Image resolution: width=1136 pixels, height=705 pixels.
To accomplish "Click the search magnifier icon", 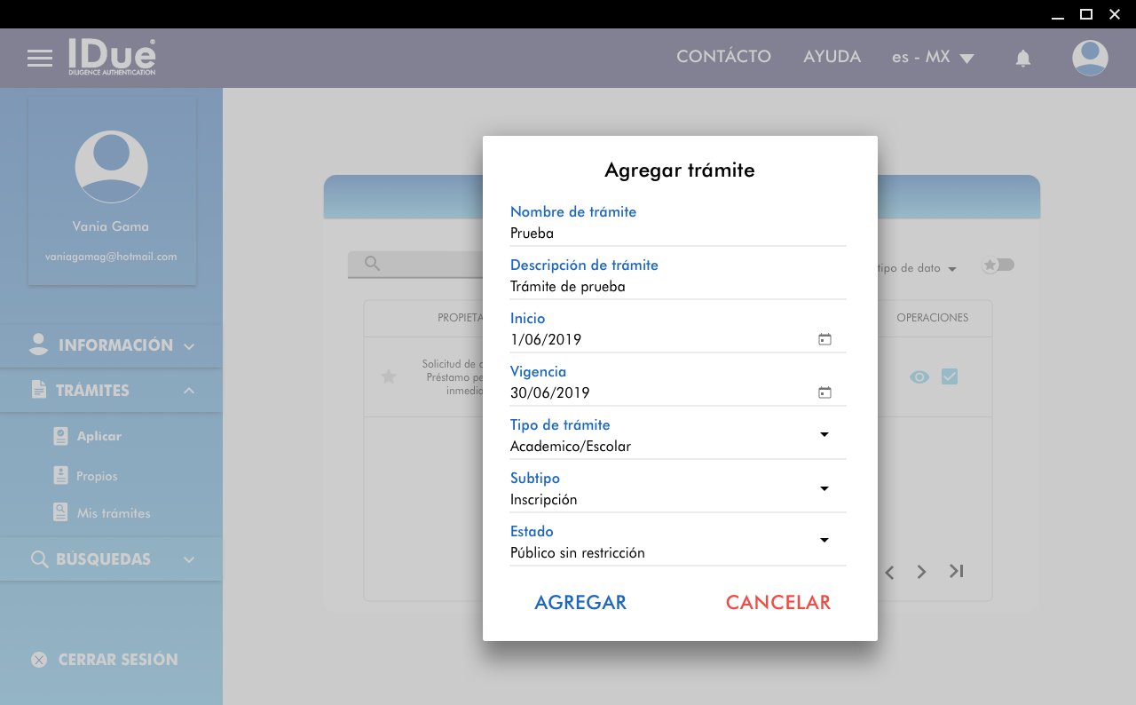I will 372,264.
